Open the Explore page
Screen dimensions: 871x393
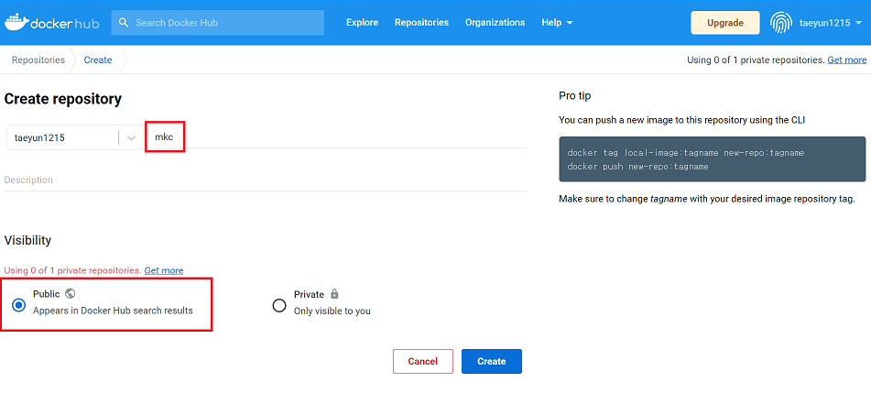(x=362, y=23)
